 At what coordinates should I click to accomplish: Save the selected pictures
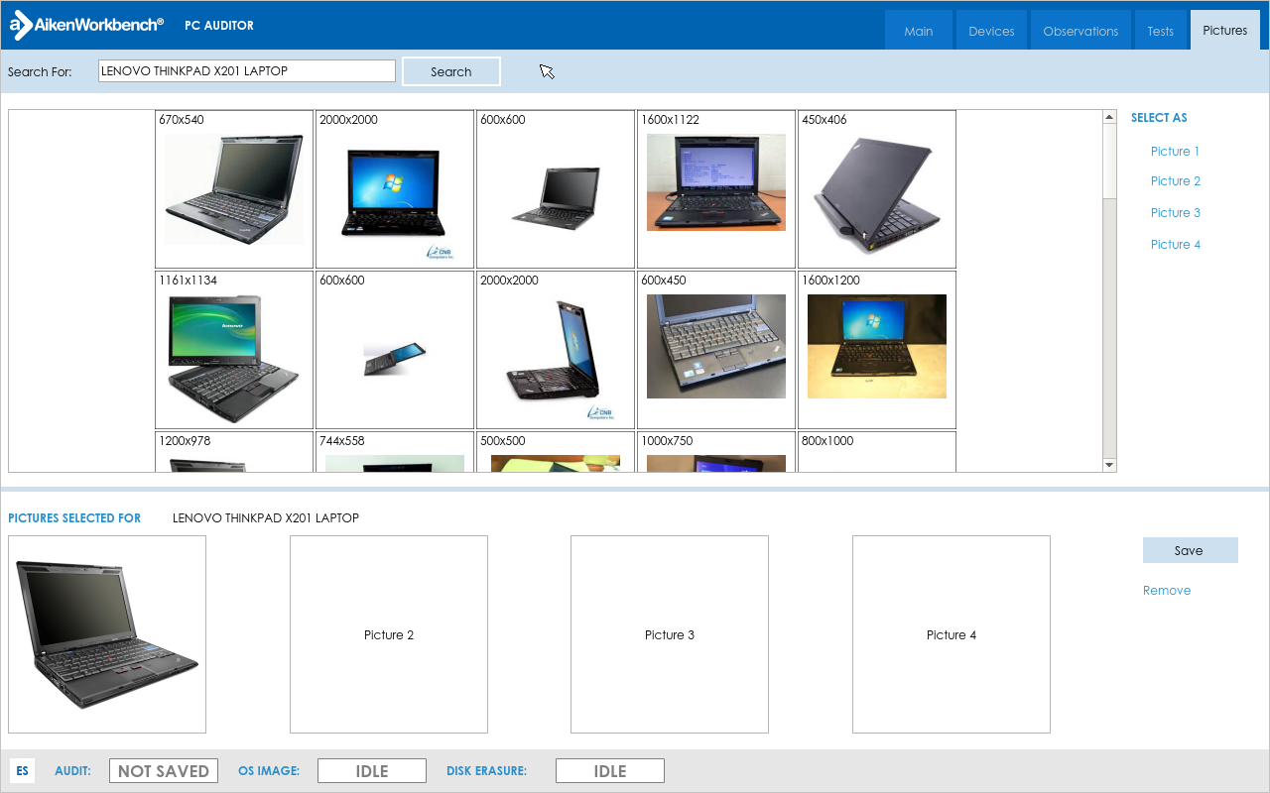click(x=1191, y=550)
